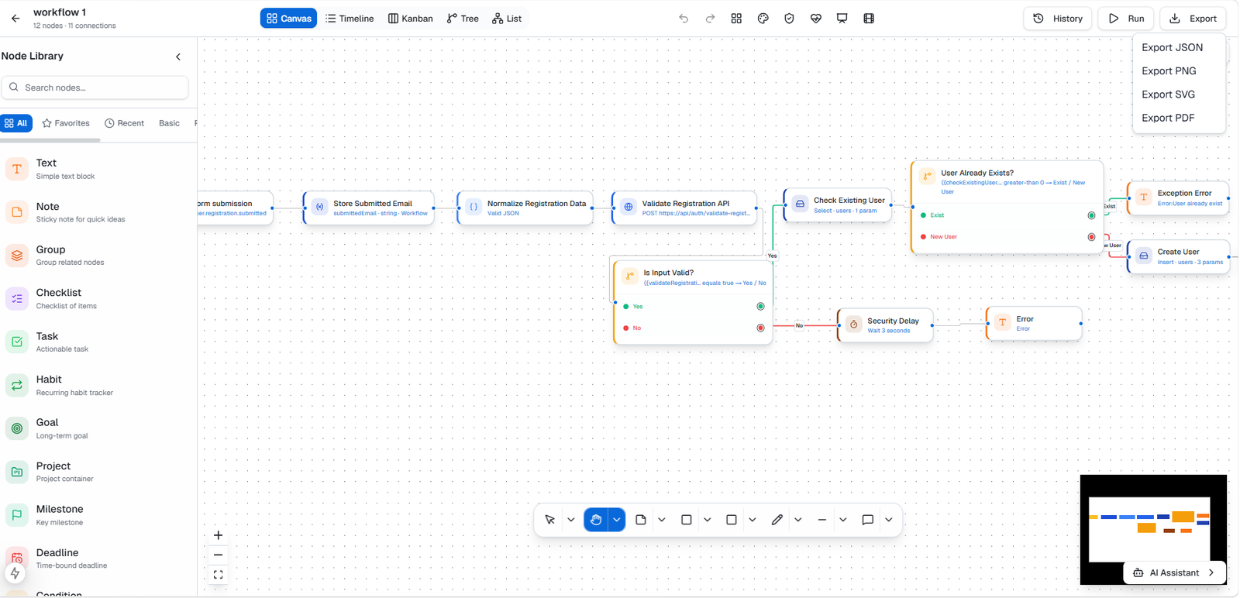Viewport: 1240px width, 598px height.
Task: Select the Store Submitted Email node
Action: (x=369, y=208)
